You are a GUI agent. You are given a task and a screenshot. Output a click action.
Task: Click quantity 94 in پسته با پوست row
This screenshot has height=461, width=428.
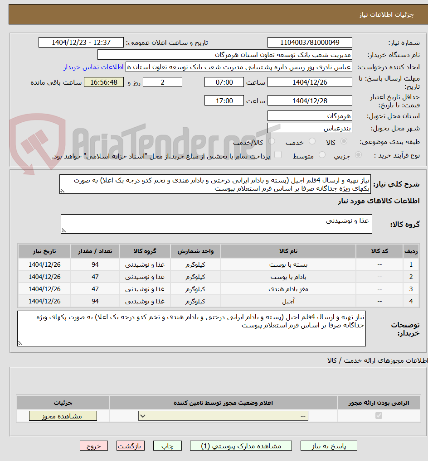(95, 264)
